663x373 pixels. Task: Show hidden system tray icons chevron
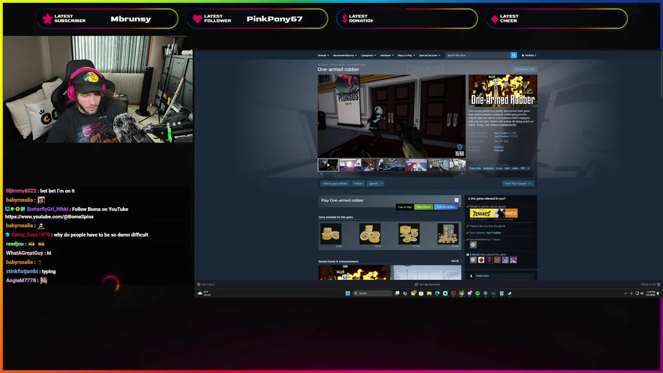point(625,293)
